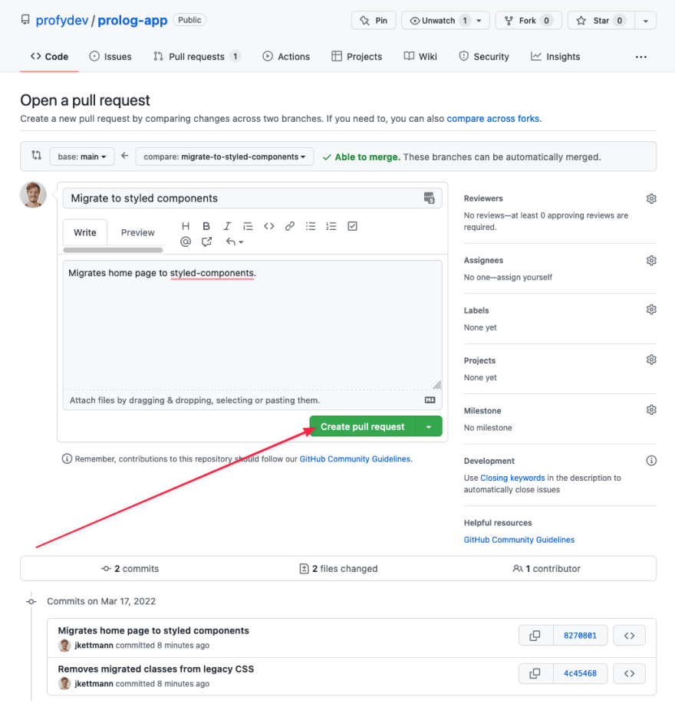Open Labels settings gear
The width and height of the screenshot is (675, 710).
point(651,310)
